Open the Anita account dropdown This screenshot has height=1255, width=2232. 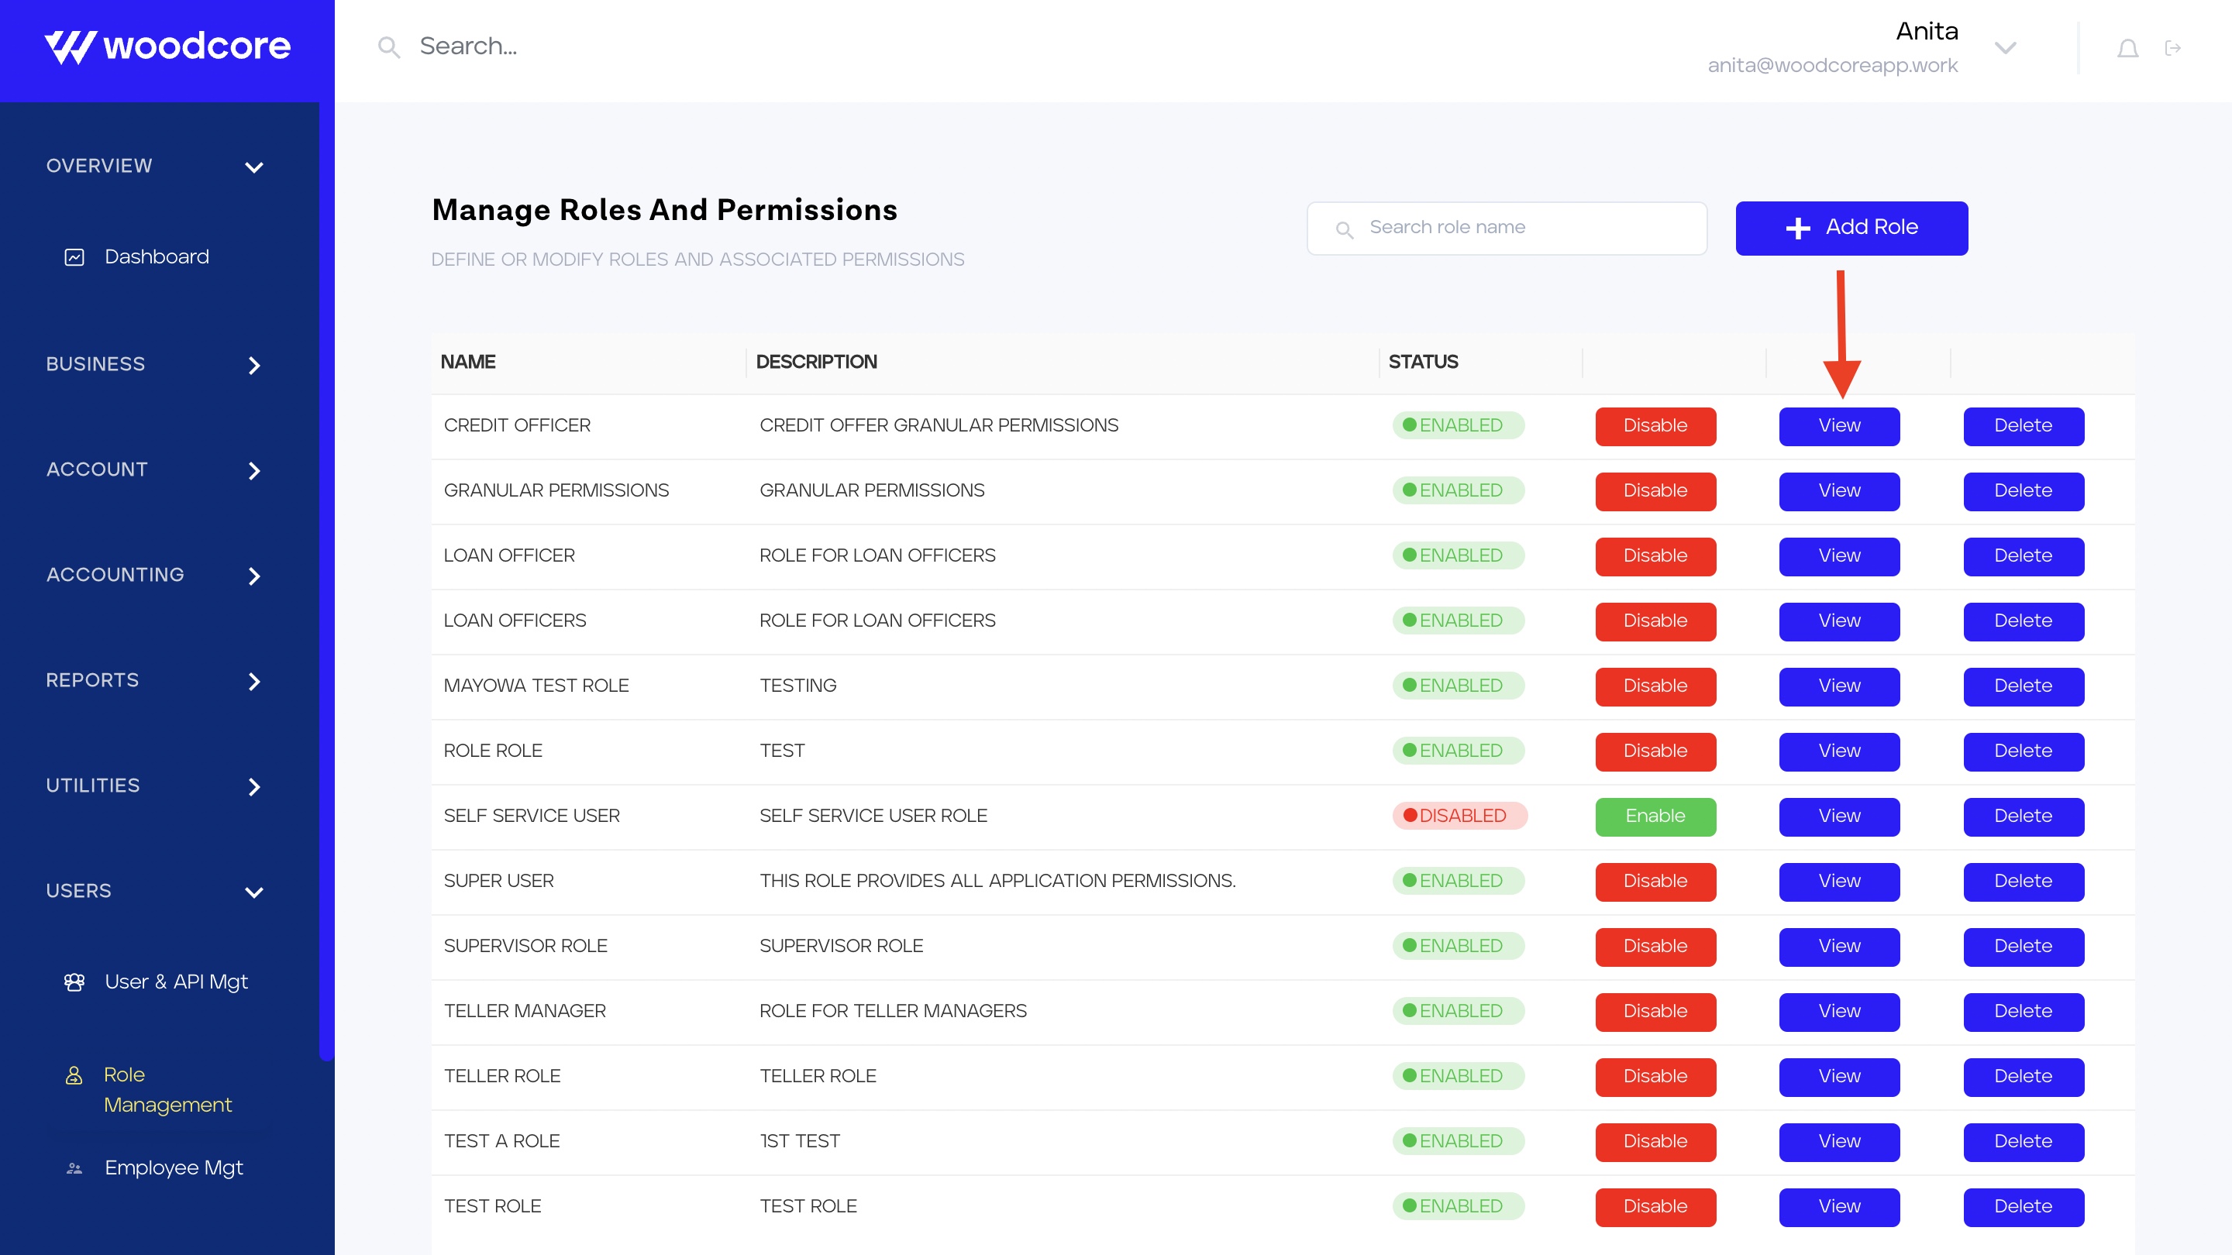coord(2005,49)
